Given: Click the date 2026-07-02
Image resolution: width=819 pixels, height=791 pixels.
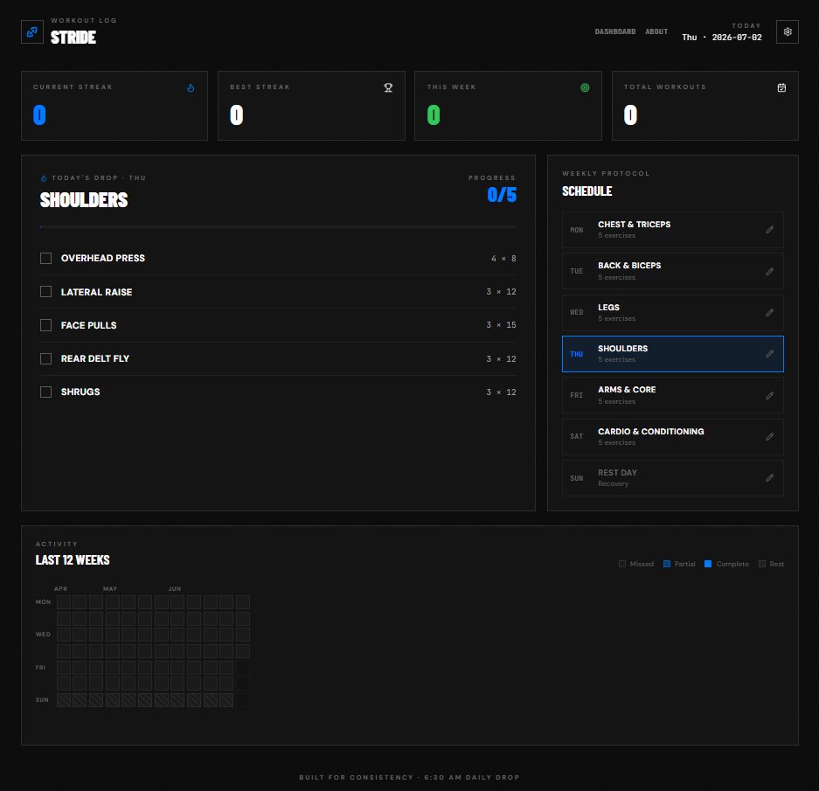Looking at the screenshot, I should pyautogui.click(x=737, y=38).
